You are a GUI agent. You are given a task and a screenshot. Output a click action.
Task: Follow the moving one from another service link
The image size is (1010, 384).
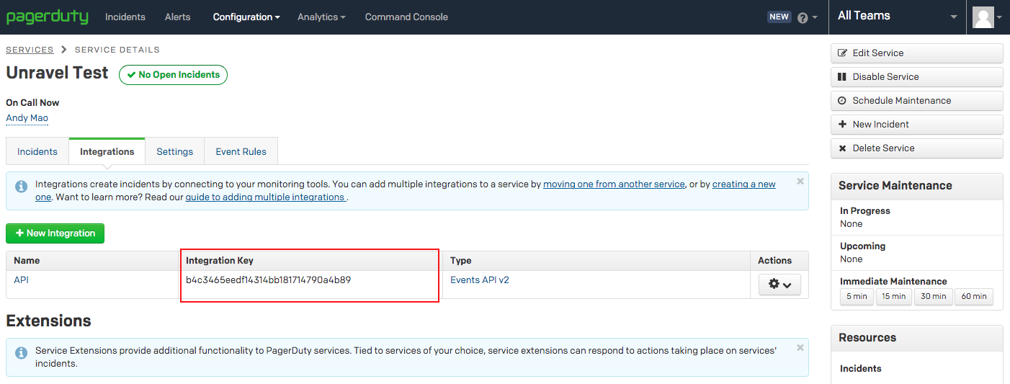click(x=614, y=184)
